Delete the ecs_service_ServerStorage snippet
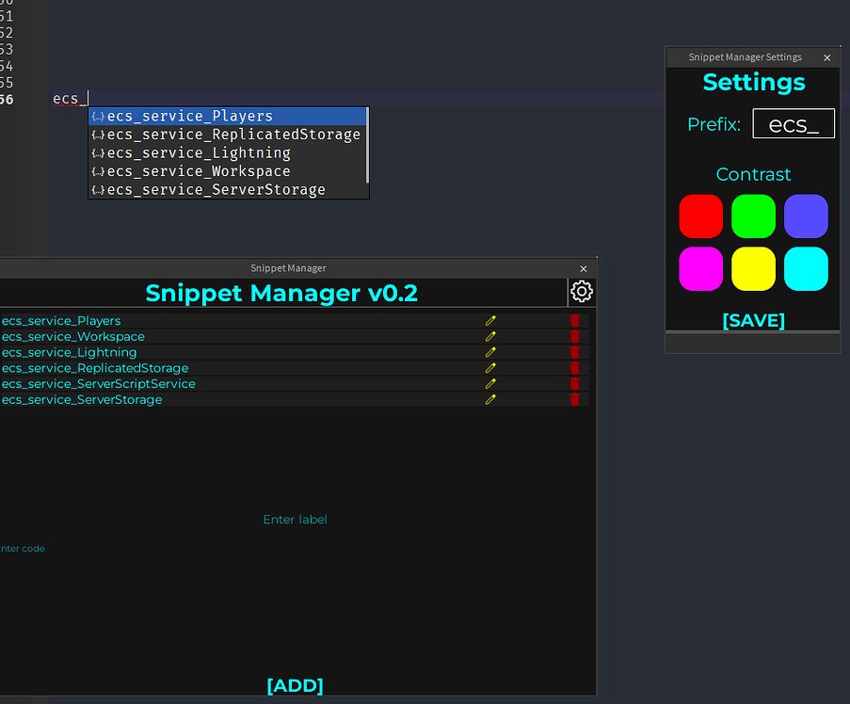This screenshot has height=704, width=850. click(574, 399)
